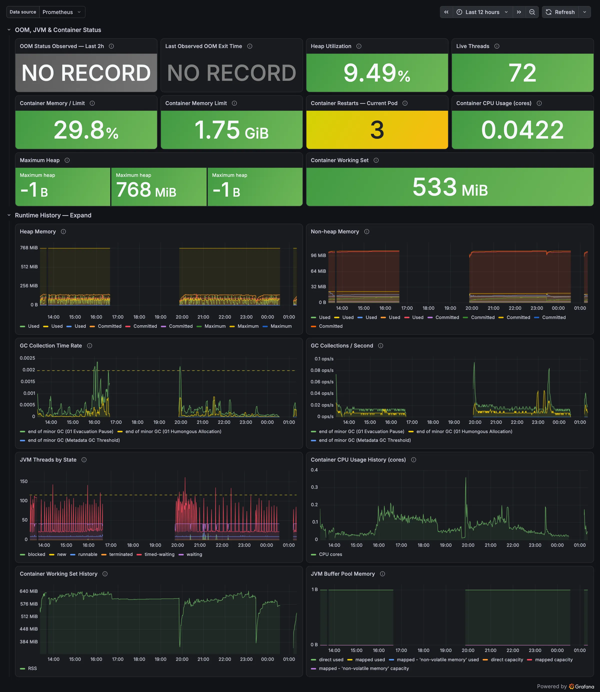600x692 pixels.
Task: Open the Prometheus data source dropdown
Action: click(x=62, y=12)
